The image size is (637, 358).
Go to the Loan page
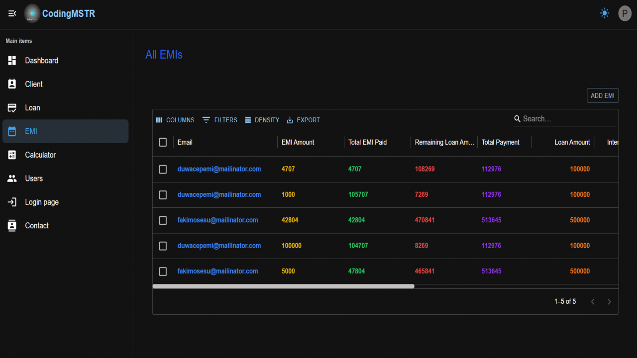66,108
